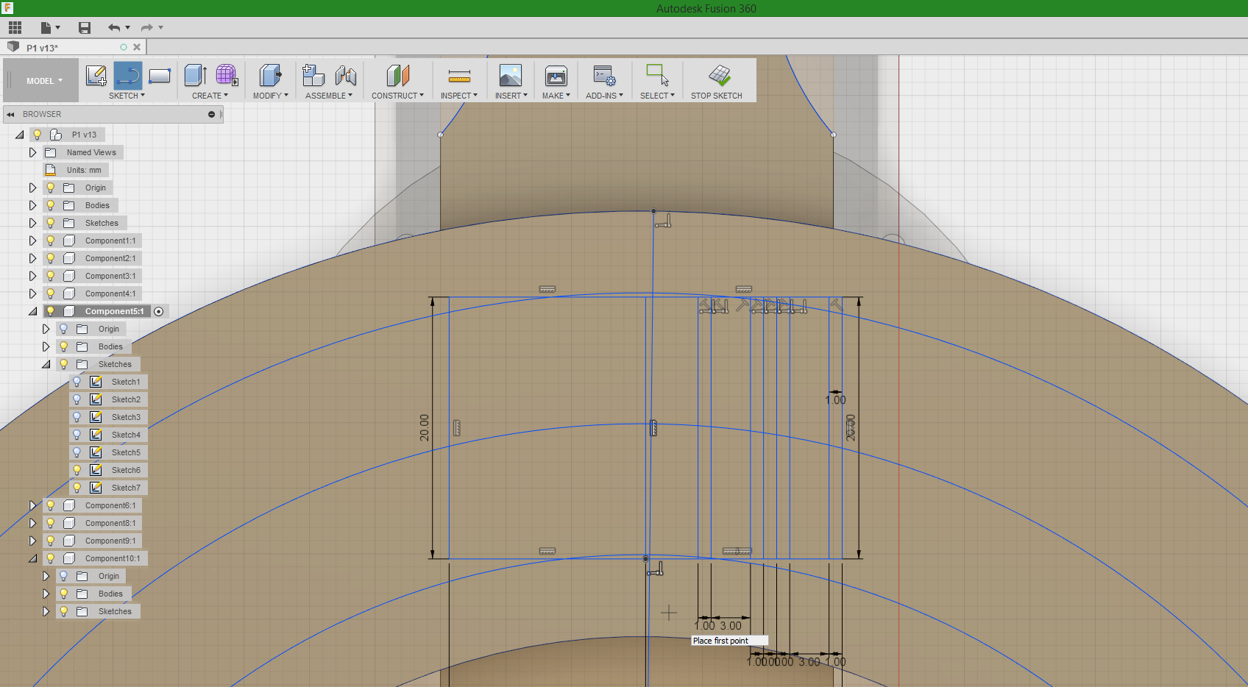Click the Inspect measure ruler icon
Screen dimensions: 1248x687
click(x=459, y=76)
